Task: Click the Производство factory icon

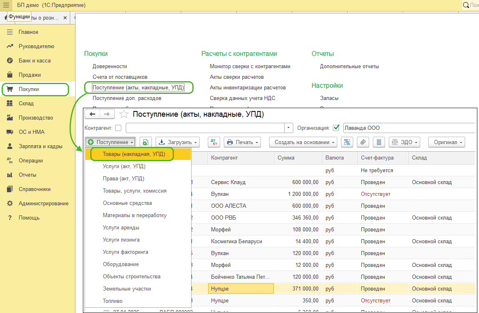Action: pos(10,118)
